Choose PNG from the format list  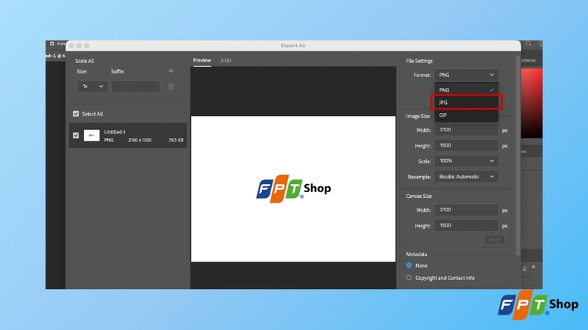[467, 89]
